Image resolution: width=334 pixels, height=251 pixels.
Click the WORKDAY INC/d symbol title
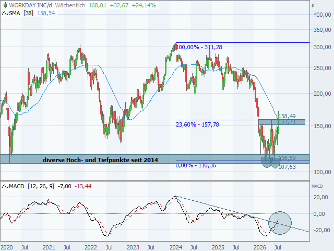pyautogui.click(x=30, y=5)
